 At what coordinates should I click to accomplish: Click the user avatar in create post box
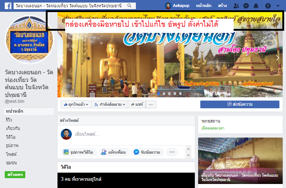click(x=66, y=134)
